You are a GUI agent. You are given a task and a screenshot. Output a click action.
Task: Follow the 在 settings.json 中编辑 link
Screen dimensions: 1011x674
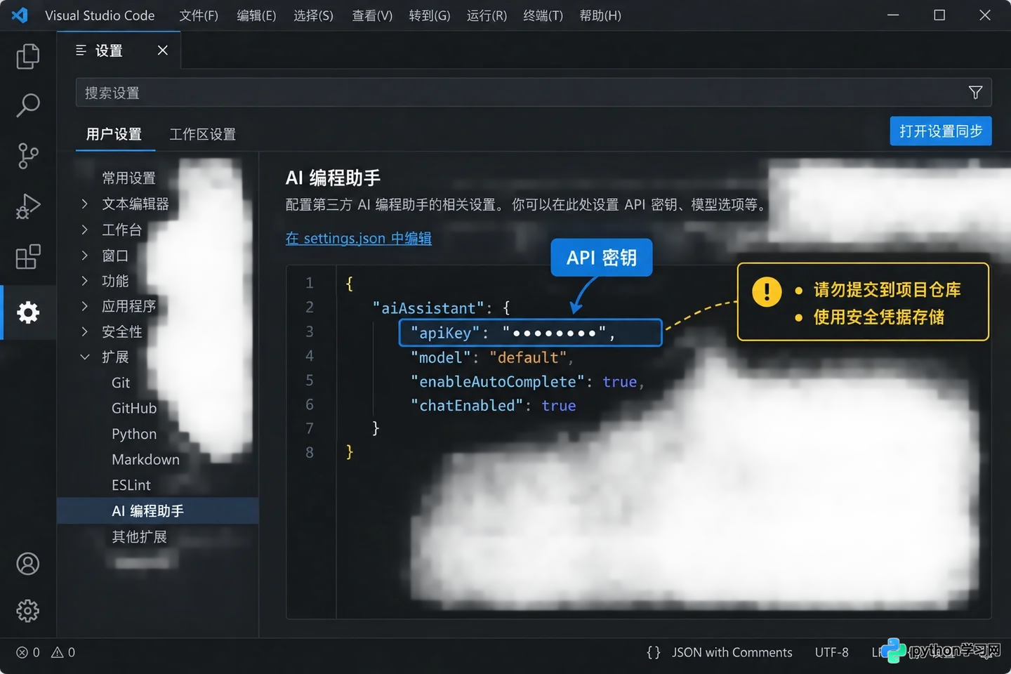point(359,238)
